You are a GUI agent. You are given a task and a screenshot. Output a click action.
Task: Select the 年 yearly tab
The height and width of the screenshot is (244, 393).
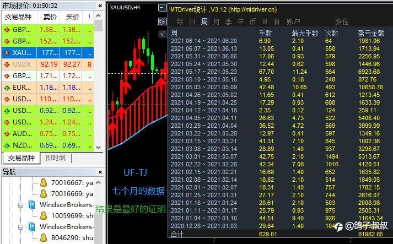[241, 22]
